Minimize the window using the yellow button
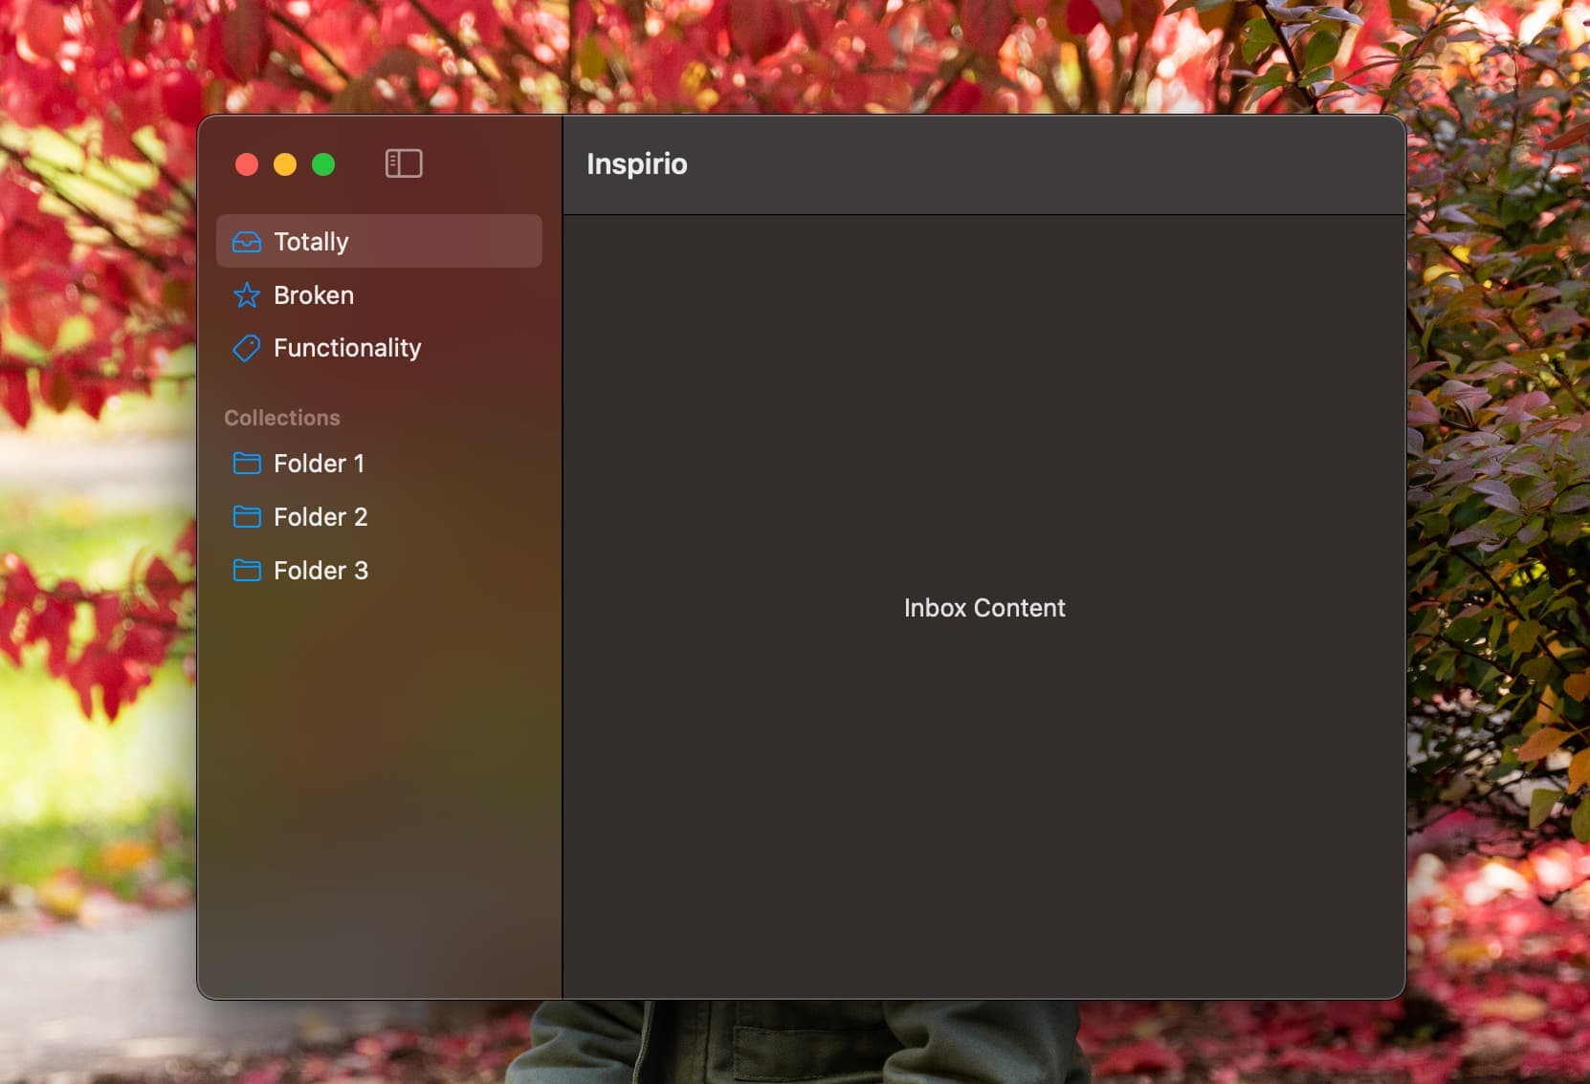 [x=285, y=164]
